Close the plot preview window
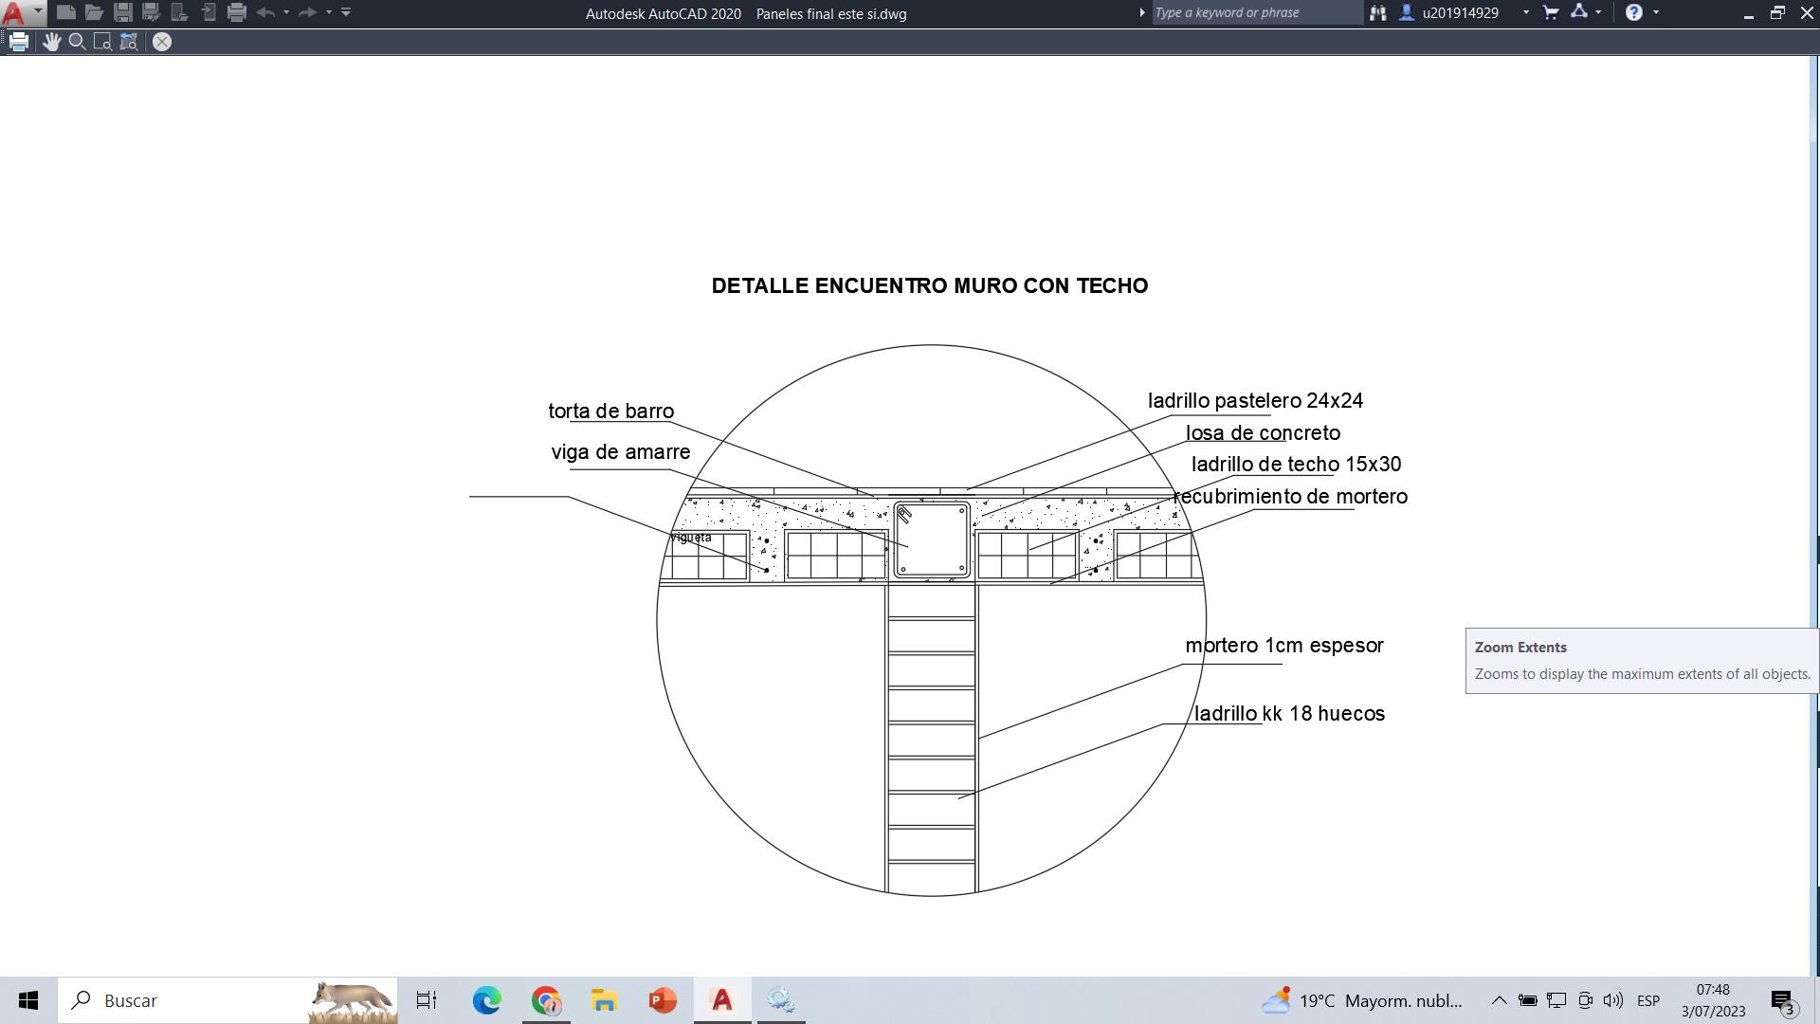 [x=162, y=42]
